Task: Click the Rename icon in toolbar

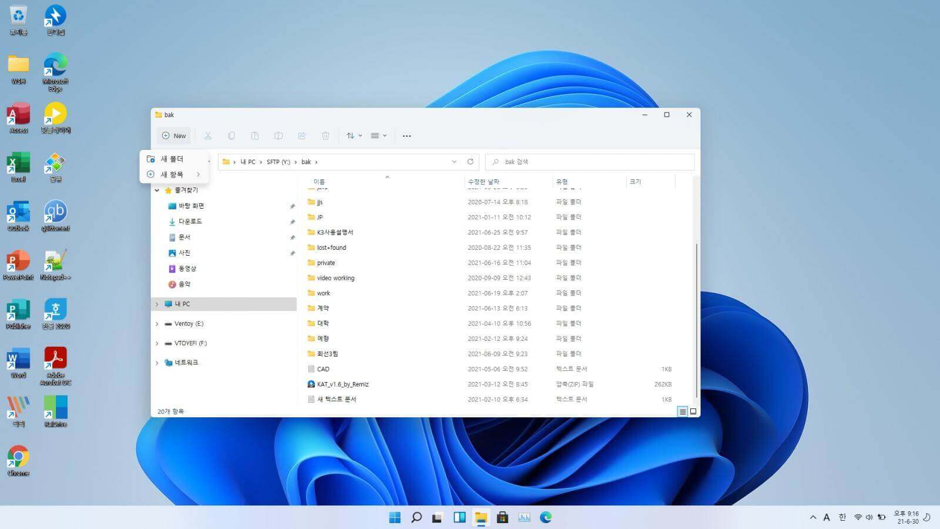Action: click(278, 136)
